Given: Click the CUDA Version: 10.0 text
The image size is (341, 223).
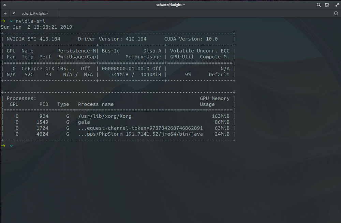Looking at the screenshot, I should point(191,39).
